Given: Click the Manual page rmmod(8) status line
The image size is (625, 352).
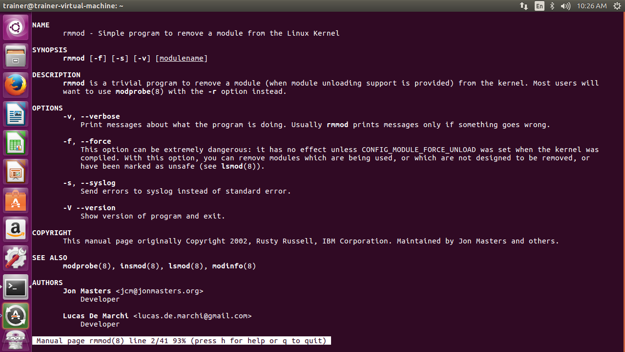Looking at the screenshot, I should click(182, 341).
